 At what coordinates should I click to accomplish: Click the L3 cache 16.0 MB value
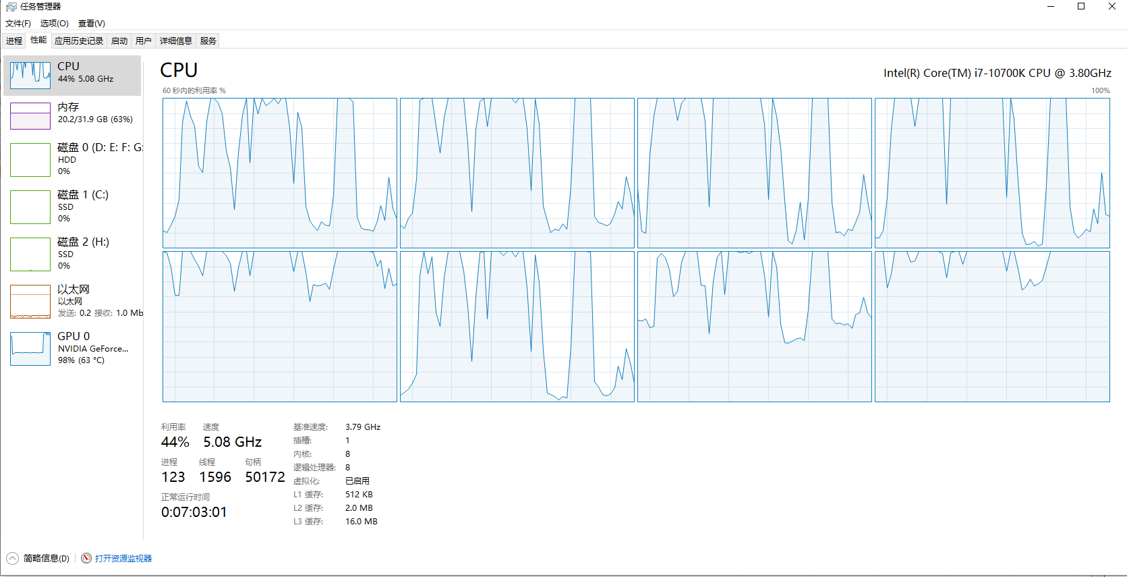[362, 522]
